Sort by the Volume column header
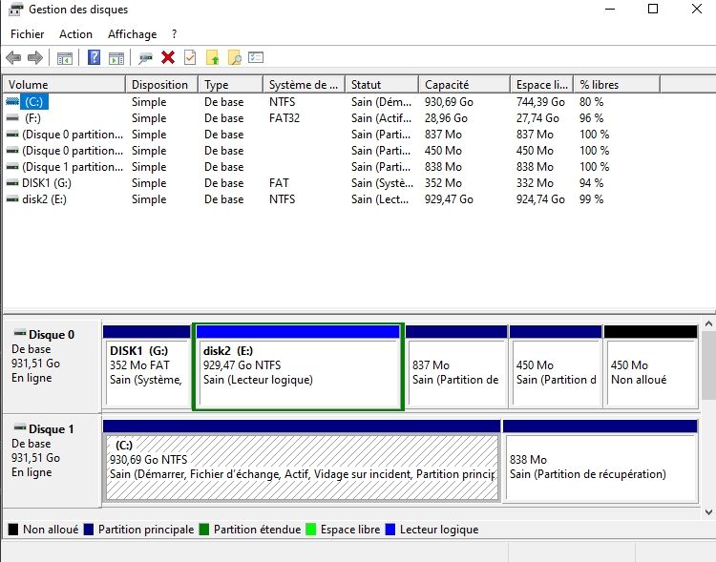 click(64, 85)
